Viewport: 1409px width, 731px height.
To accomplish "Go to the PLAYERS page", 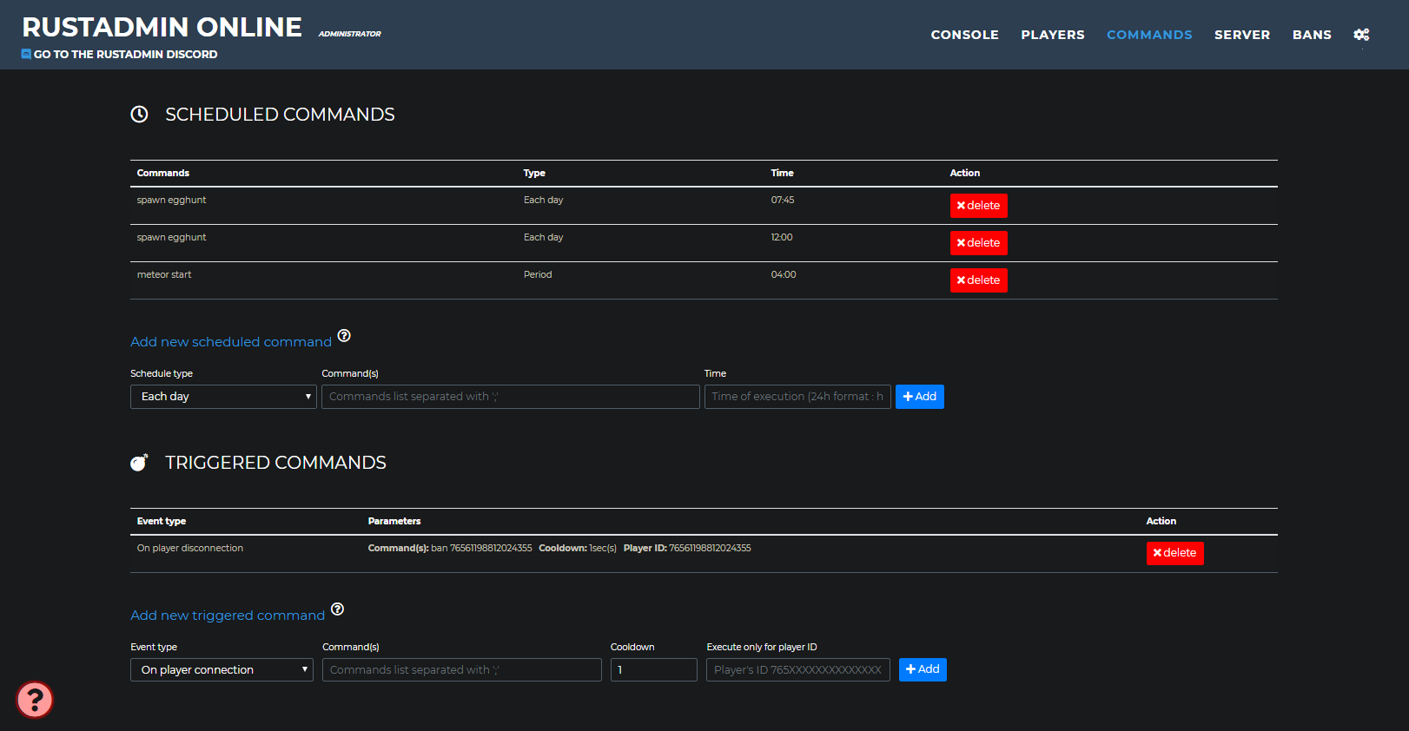I will tap(1053, 35).
